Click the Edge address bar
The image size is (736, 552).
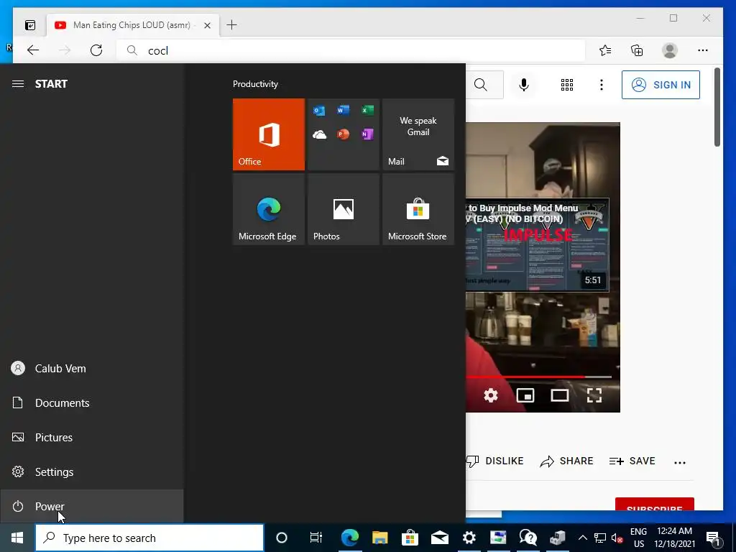pos(351,50)
